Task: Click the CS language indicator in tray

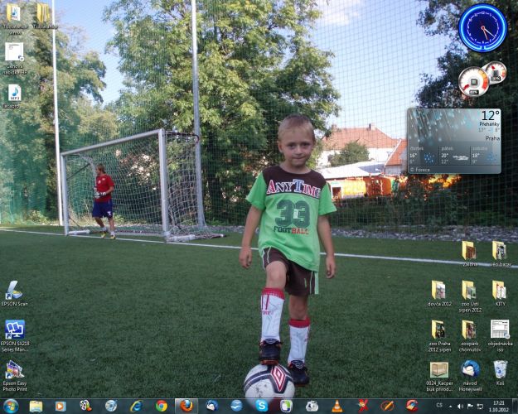Action: [439, 406]
